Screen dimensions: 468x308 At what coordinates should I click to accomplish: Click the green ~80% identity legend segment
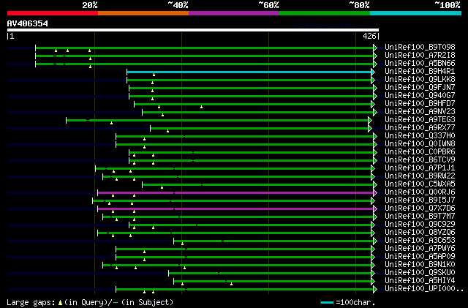(325, 13)
